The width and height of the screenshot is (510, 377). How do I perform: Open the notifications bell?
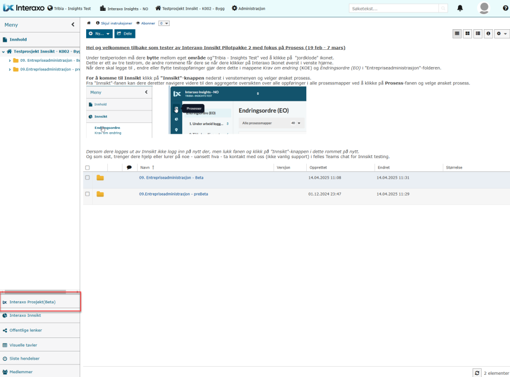point(460,8)
